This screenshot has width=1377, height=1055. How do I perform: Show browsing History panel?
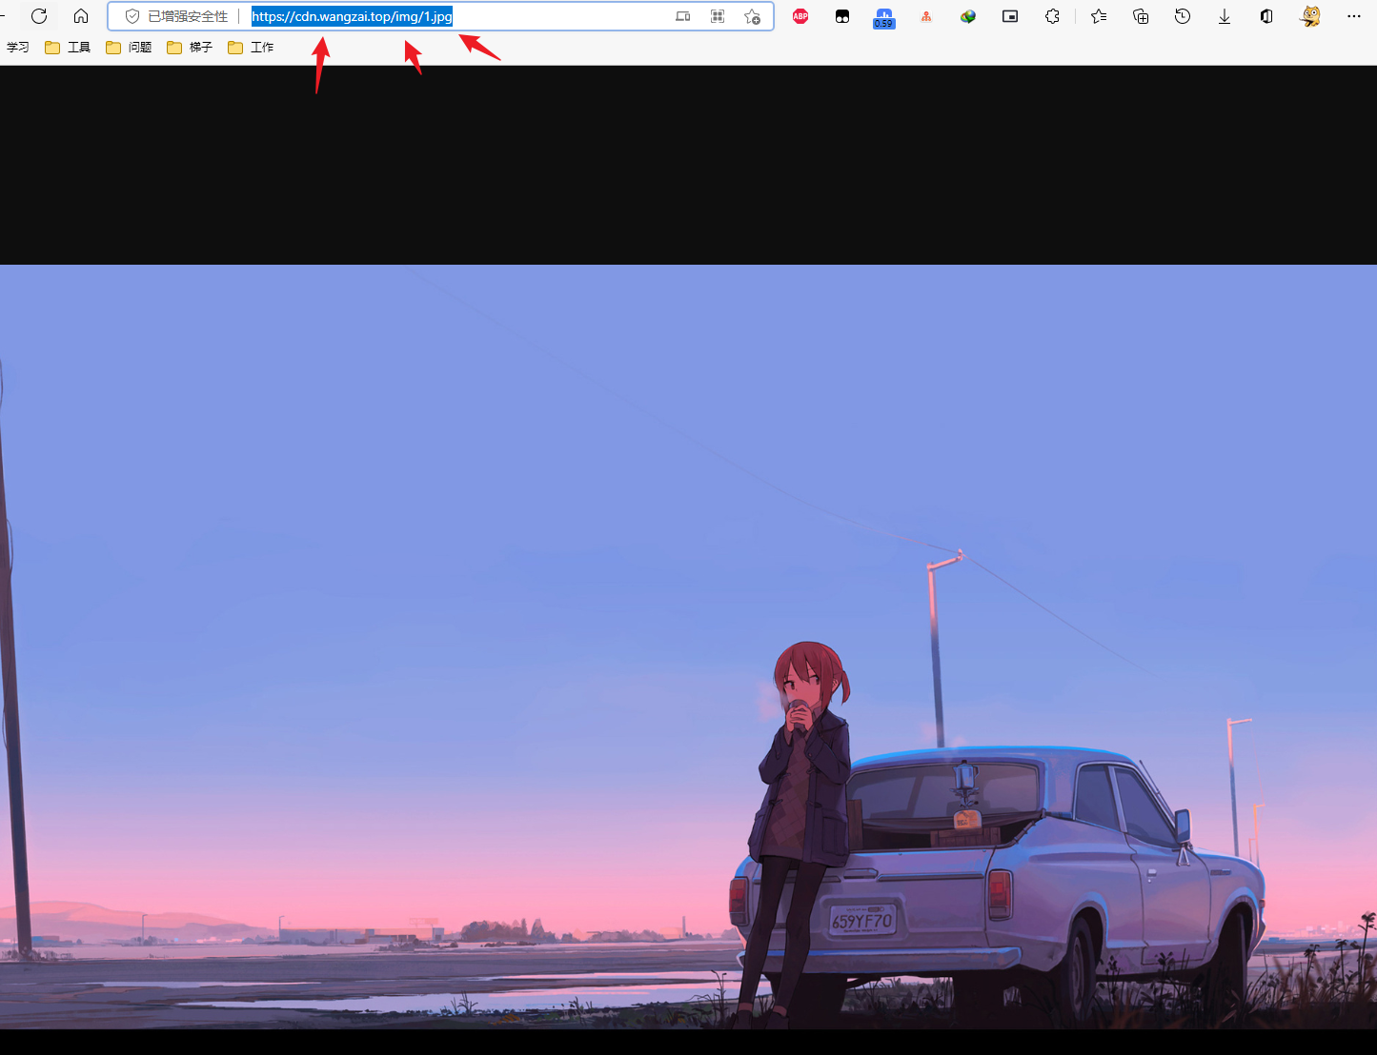tap(1183, 16)
